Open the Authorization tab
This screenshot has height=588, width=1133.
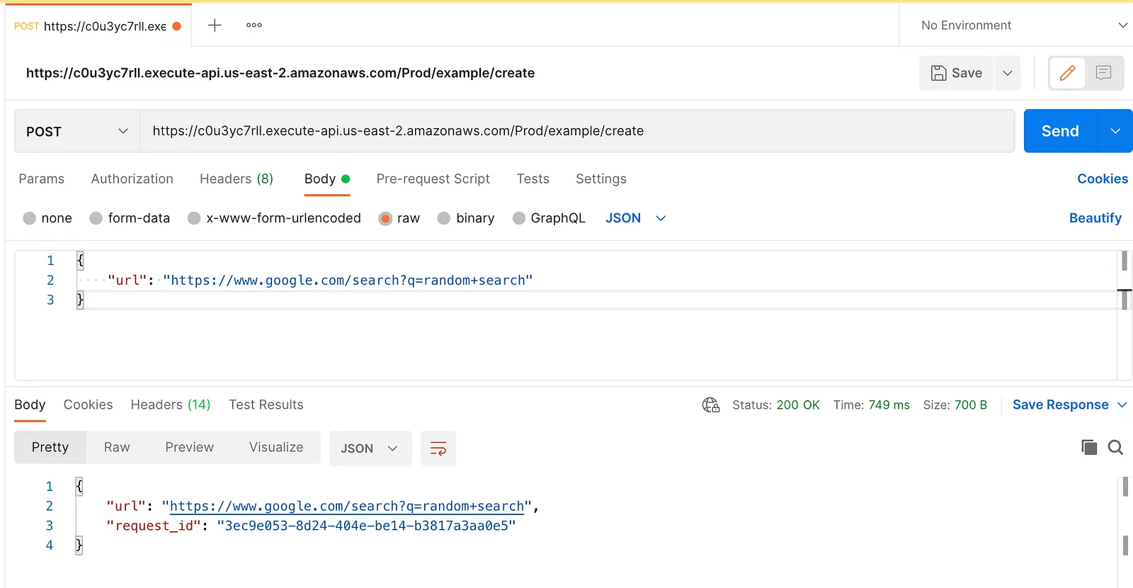point(132,179)
